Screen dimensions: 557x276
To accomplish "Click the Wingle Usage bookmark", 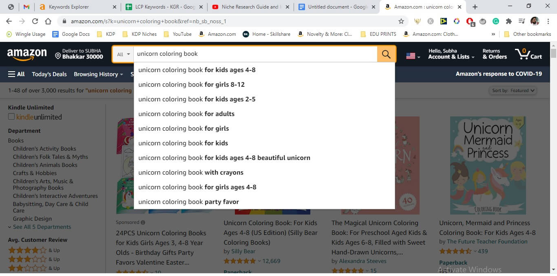I will click(x=26, y=34).
